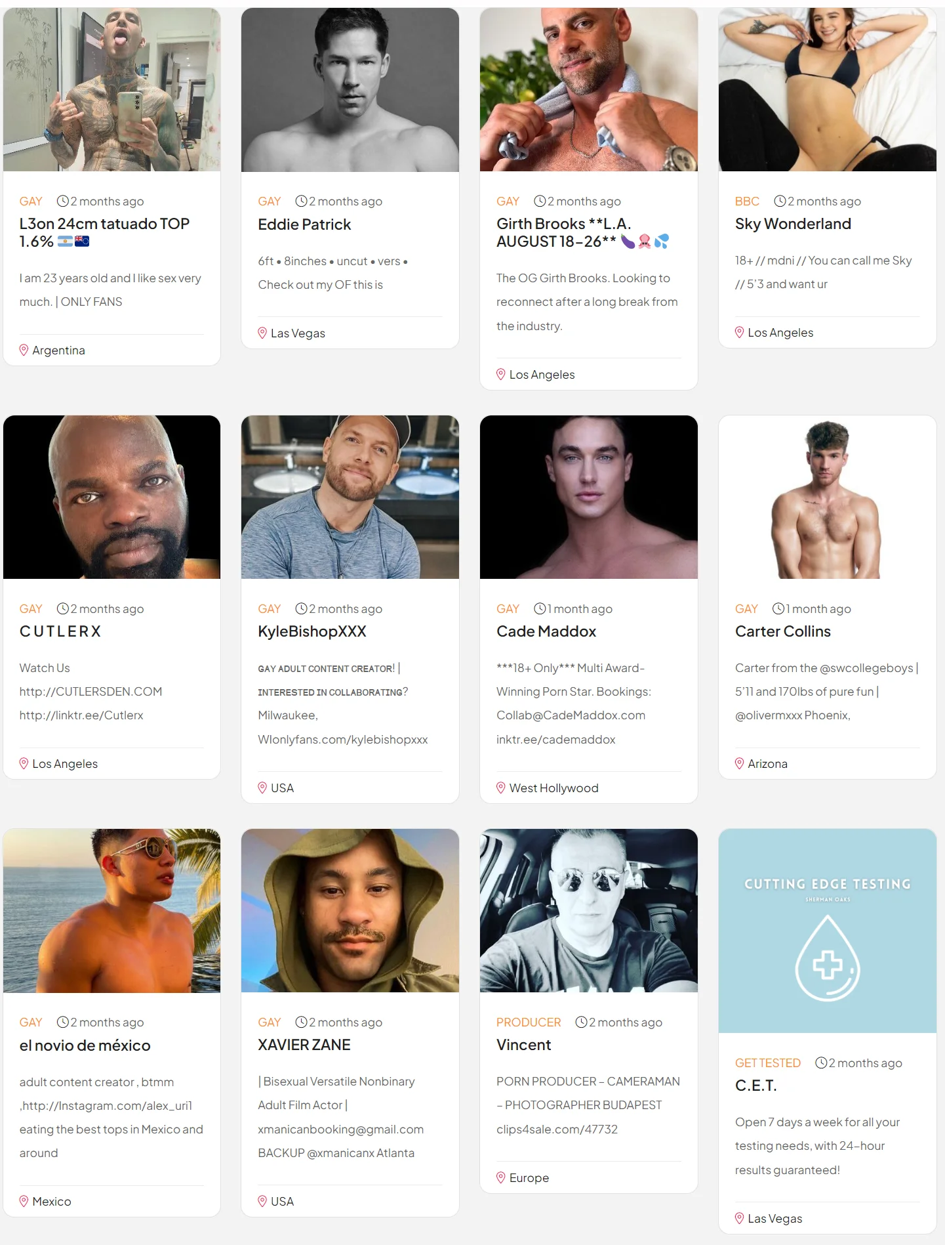
Task: Open the Girth Brooks profile photo
Action: (589, 90)
